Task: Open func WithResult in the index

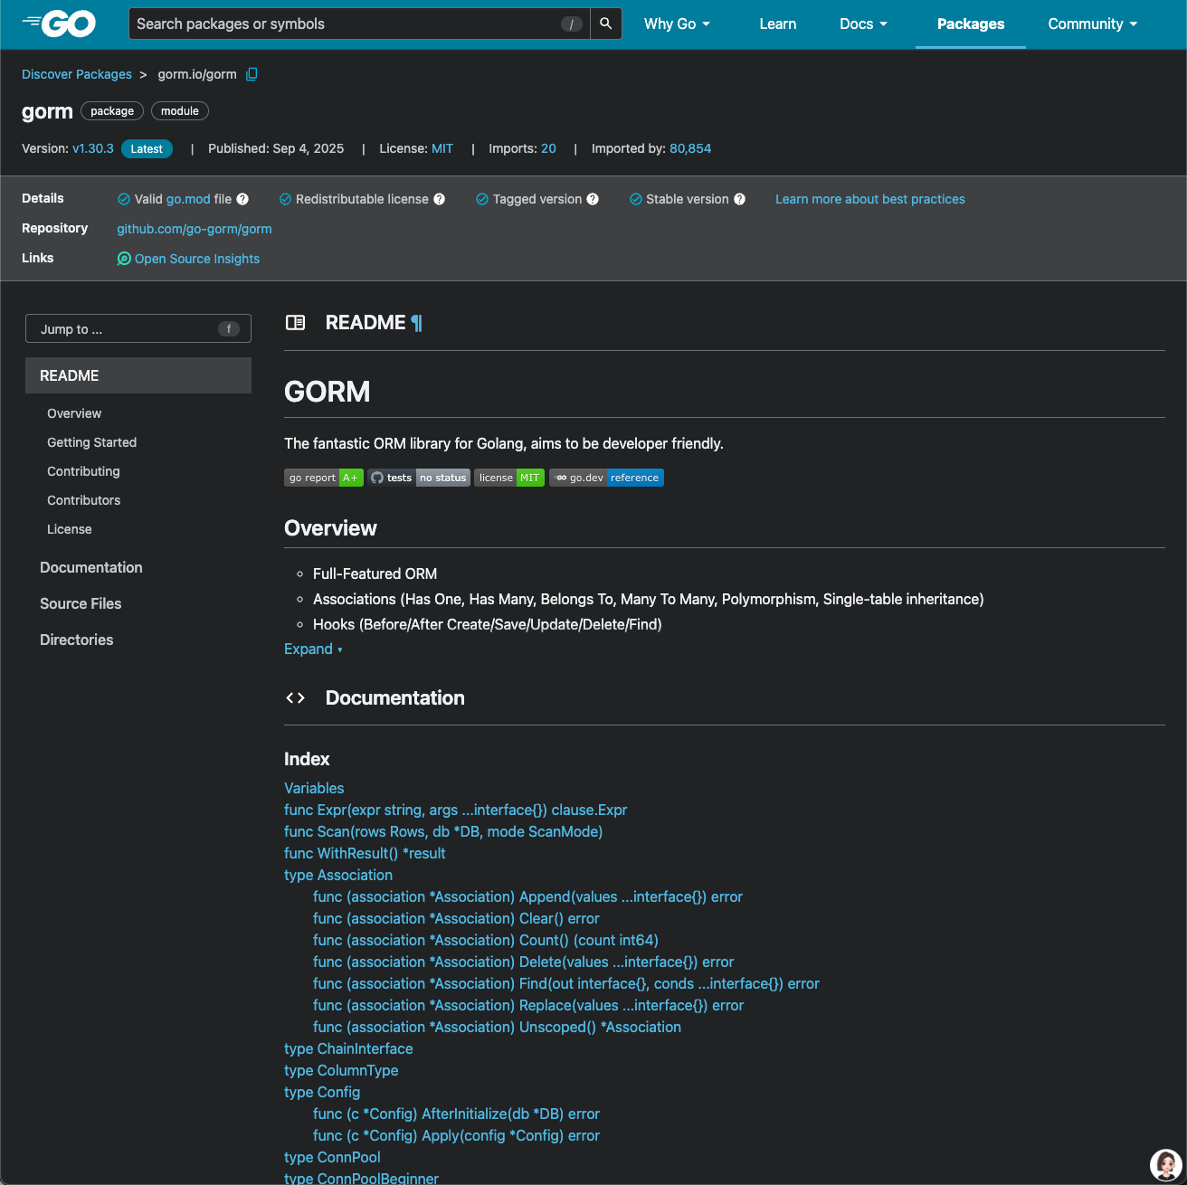Action: tap(365, 853)
